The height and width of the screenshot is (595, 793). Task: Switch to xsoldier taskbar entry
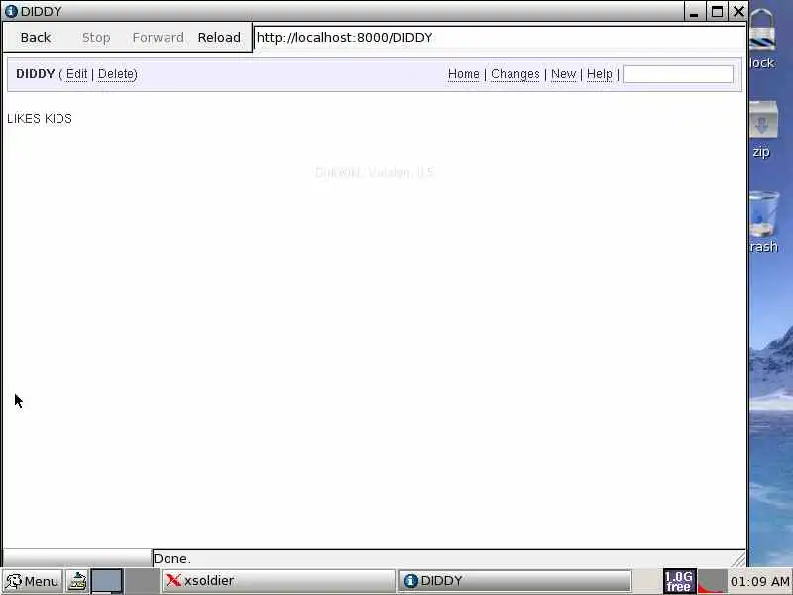point(279,581)
